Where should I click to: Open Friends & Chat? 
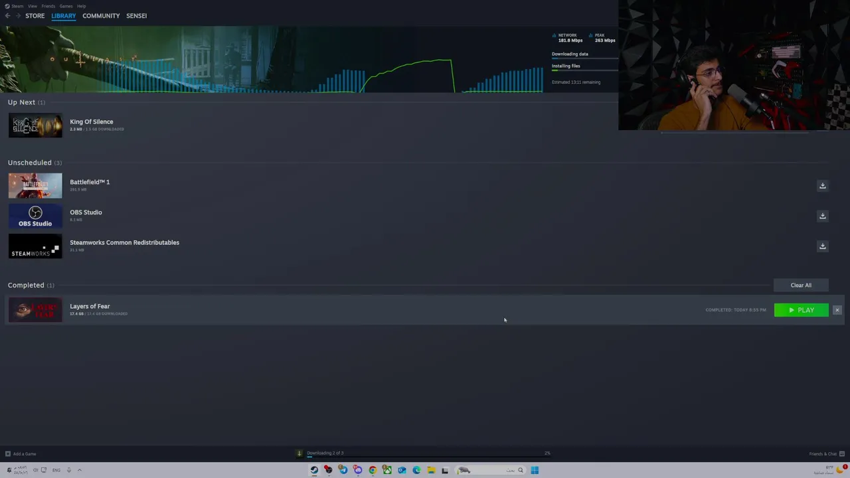(825, 454)
